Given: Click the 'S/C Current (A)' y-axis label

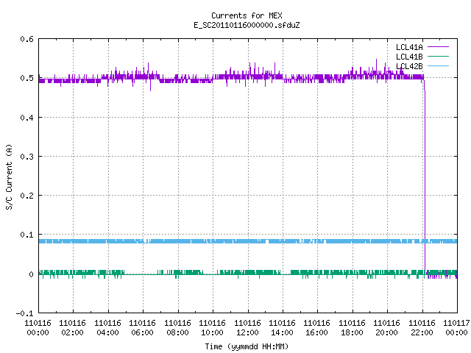Looking at the screenshot, I should pyautogui.click(x=9, y=176).
